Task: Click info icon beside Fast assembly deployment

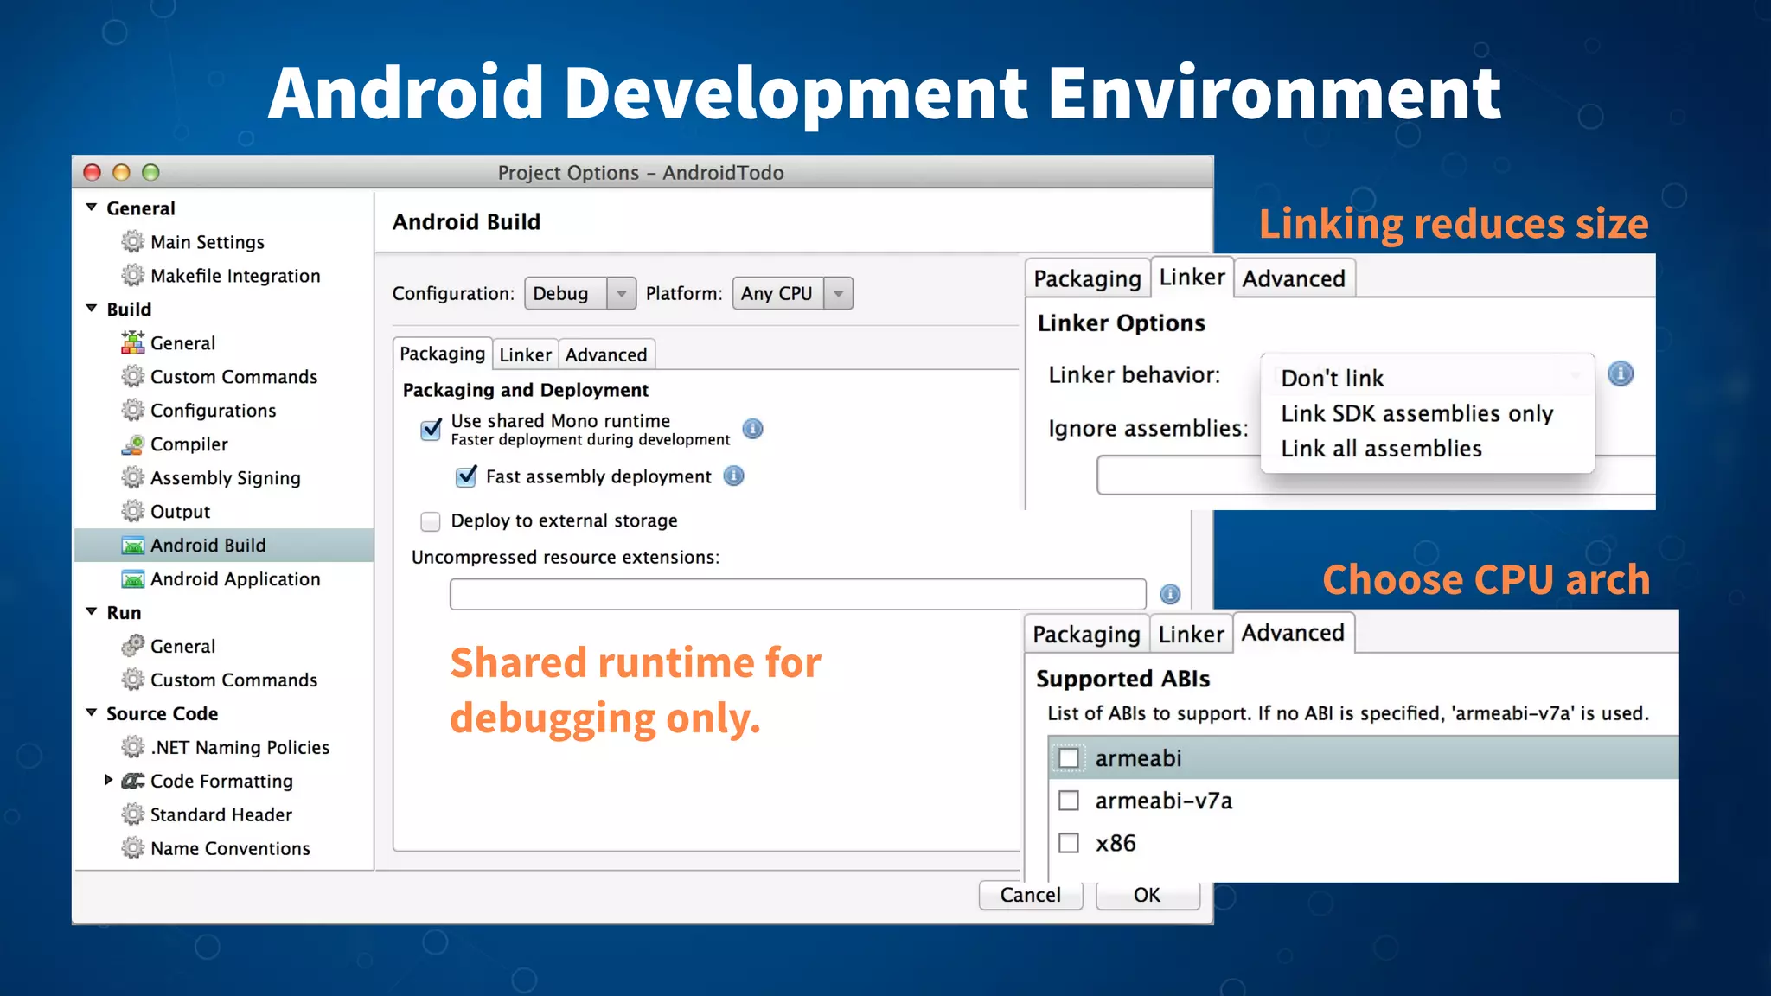Action: pyautogui.click(x=733, y=476)
